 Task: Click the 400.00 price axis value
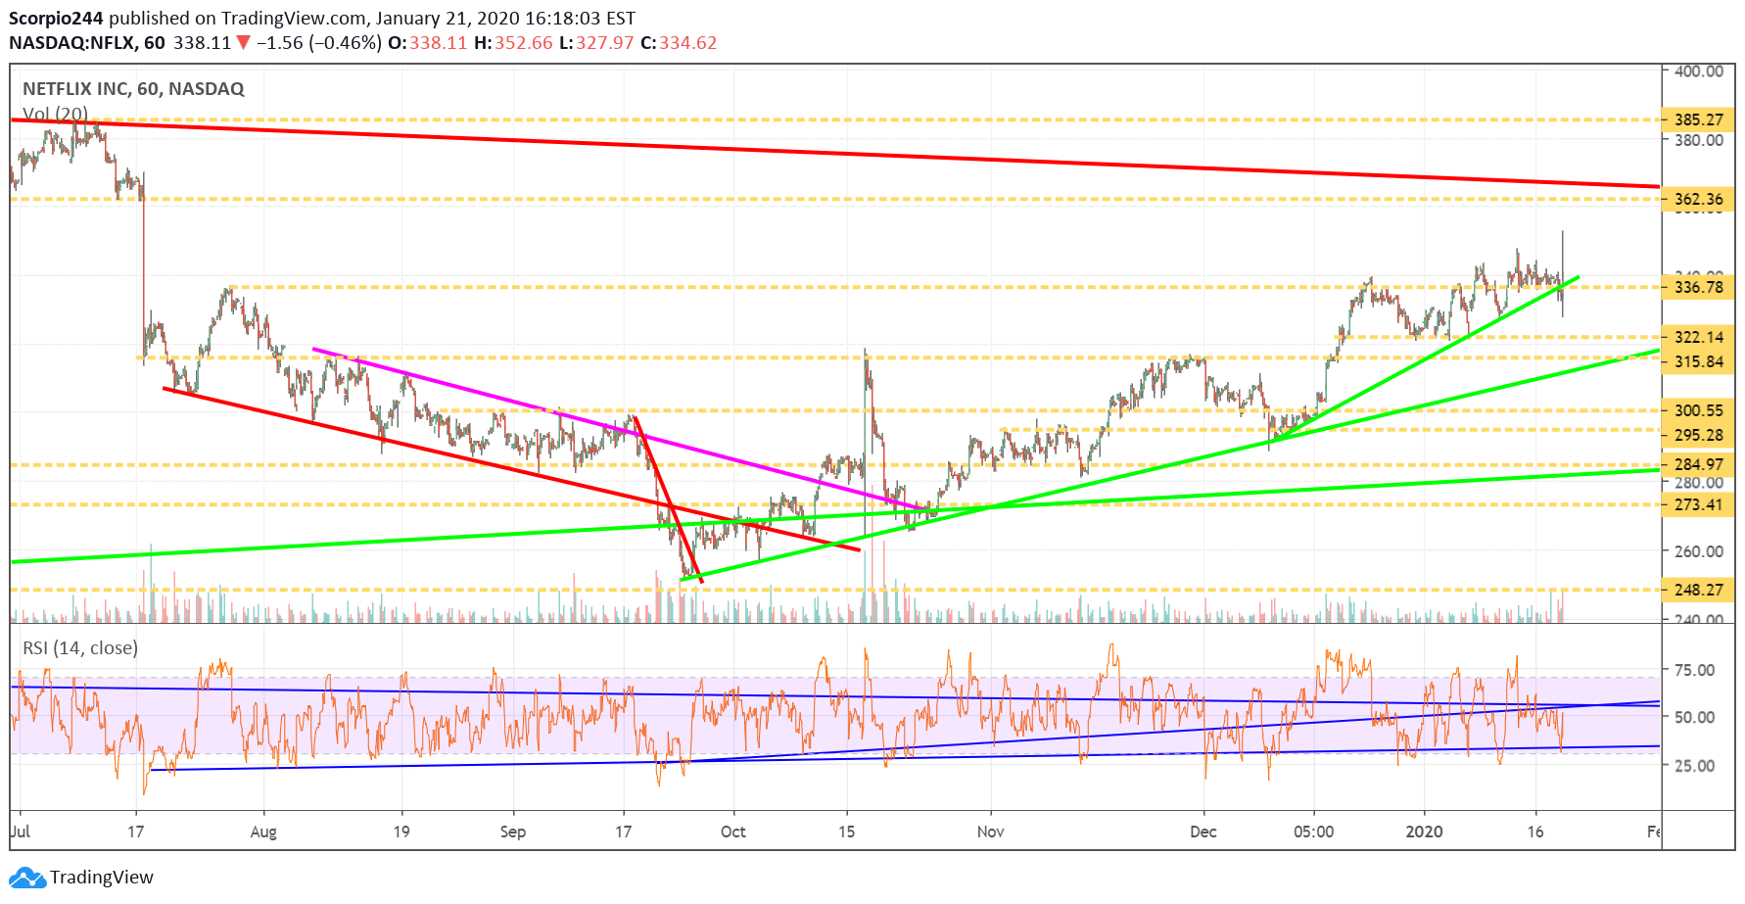tap(1698, 71)
